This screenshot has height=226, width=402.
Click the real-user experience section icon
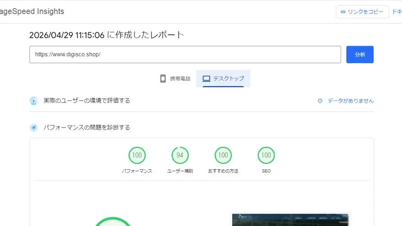34,101
